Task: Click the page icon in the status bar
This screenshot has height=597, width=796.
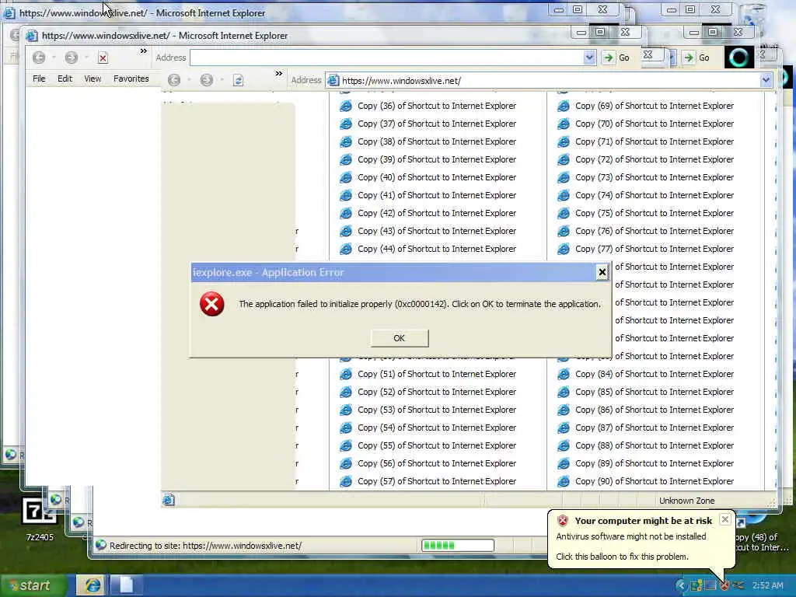Action: 169,500
